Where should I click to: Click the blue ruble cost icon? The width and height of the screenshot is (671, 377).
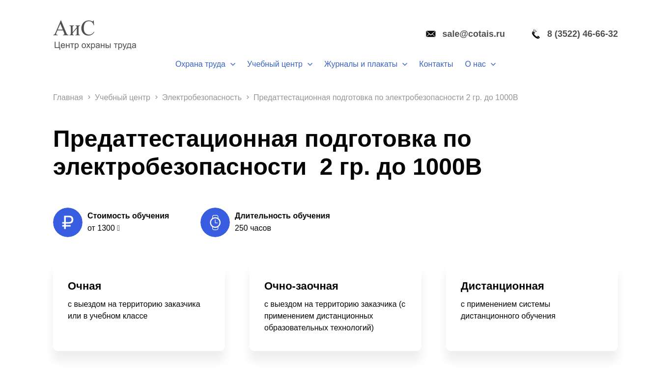click(x=68, y=222)
